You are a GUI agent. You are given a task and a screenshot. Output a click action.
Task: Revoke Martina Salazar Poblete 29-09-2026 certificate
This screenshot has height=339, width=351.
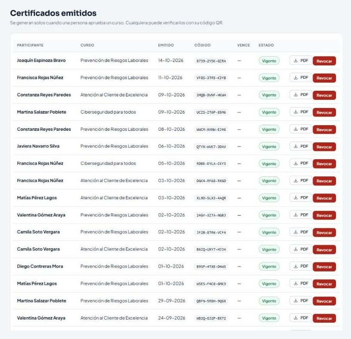click(324, 301)
